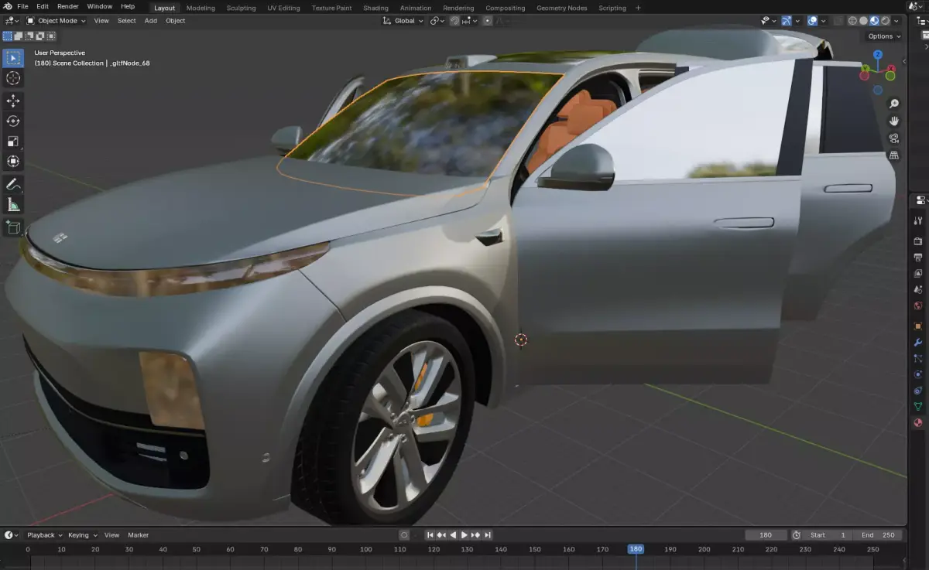The image size is (929, 570).
Task: Jump to the start frame
Action: (430, 535)
